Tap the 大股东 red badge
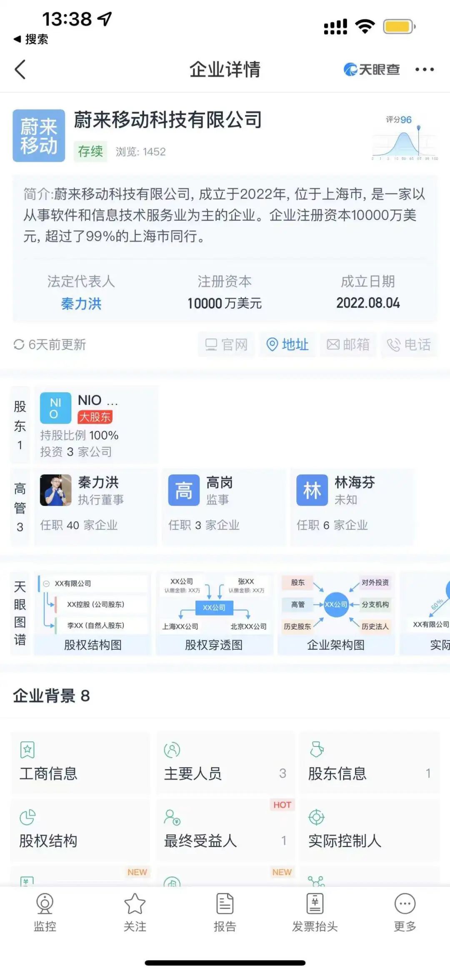The height and width of the screenshot is (974, 450). [x=95, y=417]
